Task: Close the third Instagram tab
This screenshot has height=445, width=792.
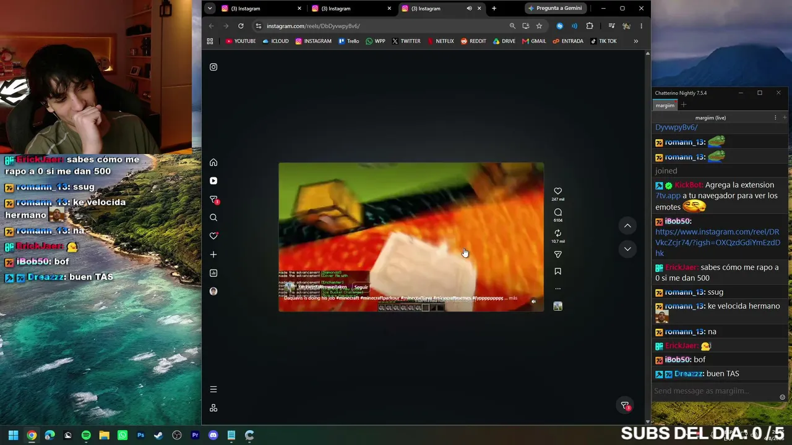Action: point(479,9)
